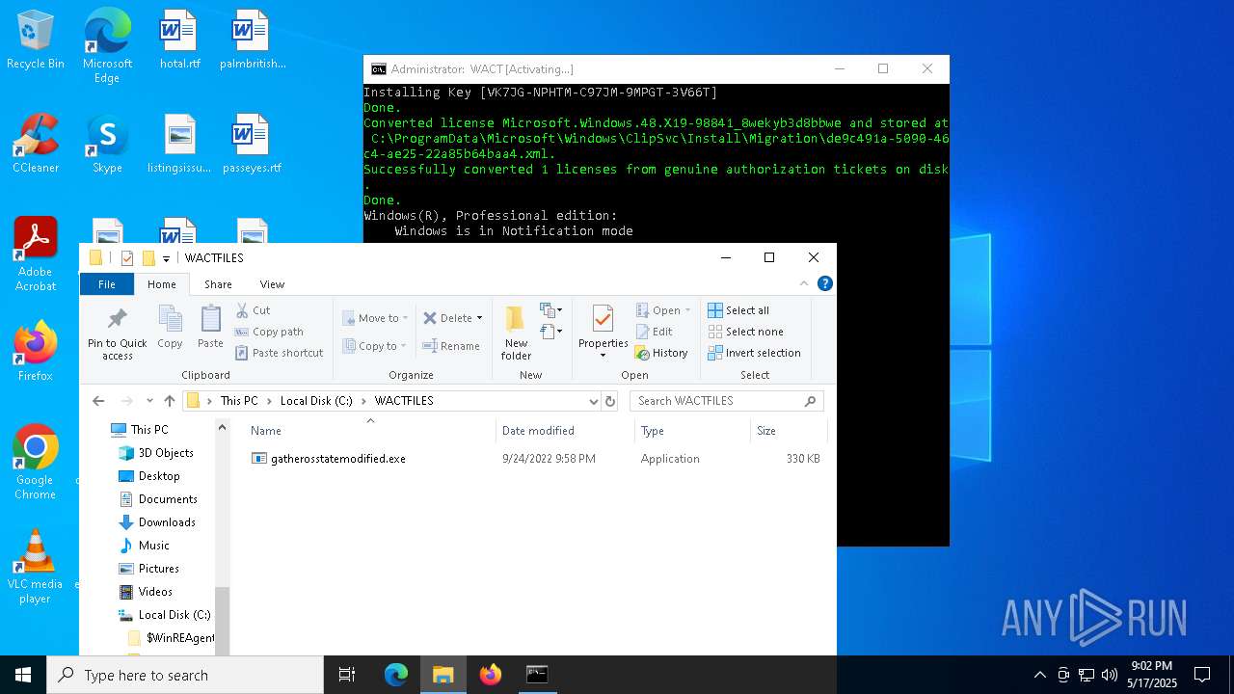The height and width of the screenshot is (694, 1234).
Task: Open Explorer Help question mark icon
Action: [824, 283]
